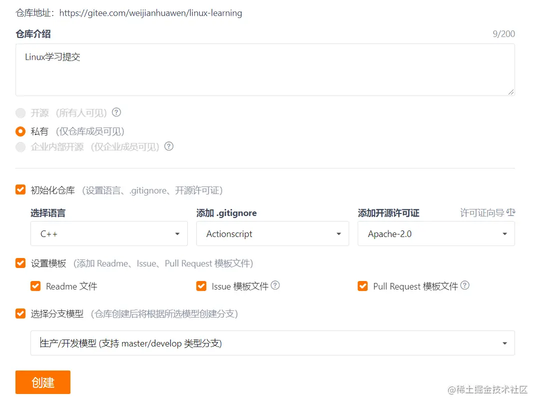Toggle the 选择分支模型 checkbox

coord(20,313)
